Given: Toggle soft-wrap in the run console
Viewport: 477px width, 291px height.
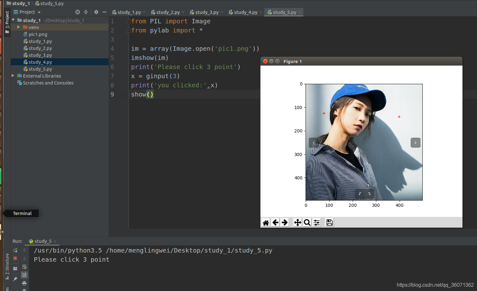Looking at the screenshot, I should (24, 267).
